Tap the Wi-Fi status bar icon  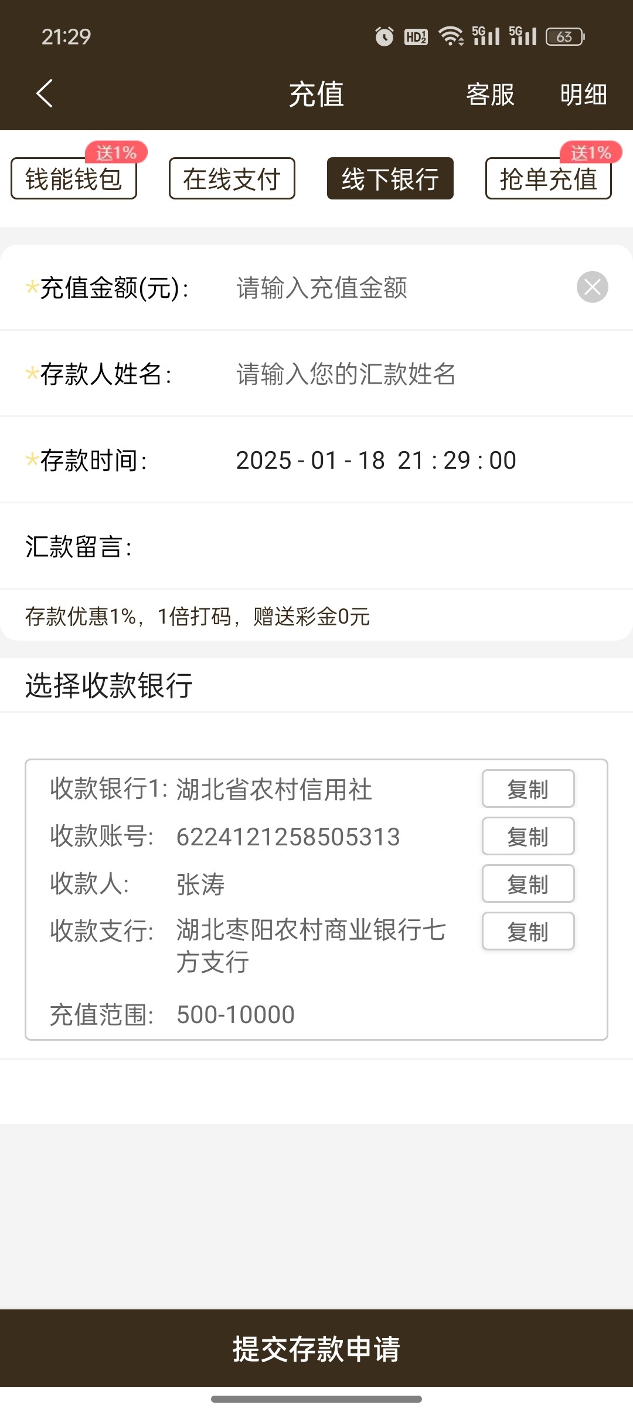[451, 36]
